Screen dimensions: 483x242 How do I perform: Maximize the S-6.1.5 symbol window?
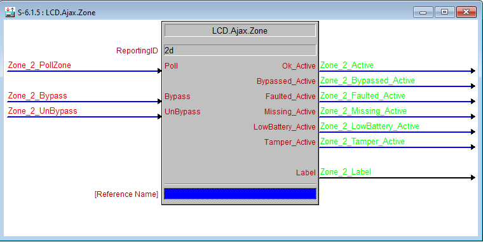444,12
